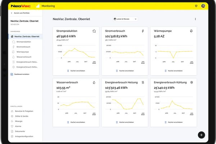Open the three-dot overflow menu

[195, 19]
